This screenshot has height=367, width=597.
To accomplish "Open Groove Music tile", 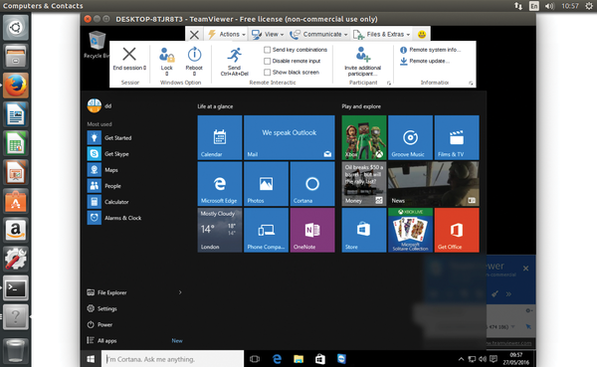I will click(x=410, y=137).
